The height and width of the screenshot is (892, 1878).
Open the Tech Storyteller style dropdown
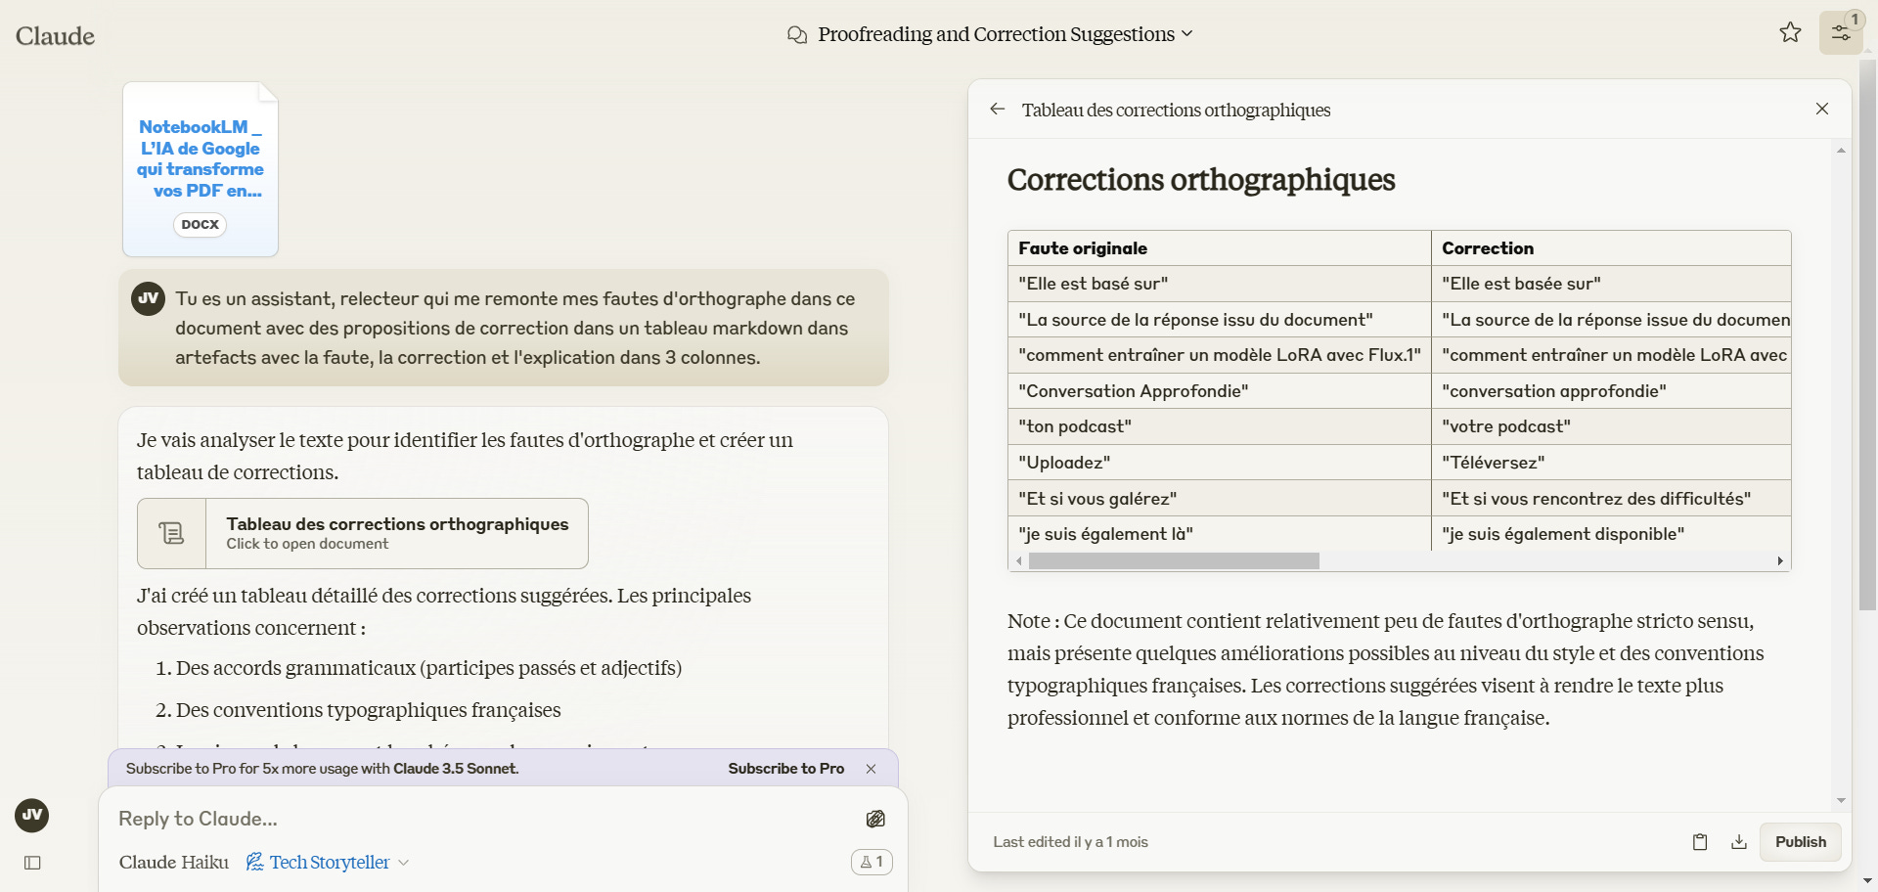329,862
